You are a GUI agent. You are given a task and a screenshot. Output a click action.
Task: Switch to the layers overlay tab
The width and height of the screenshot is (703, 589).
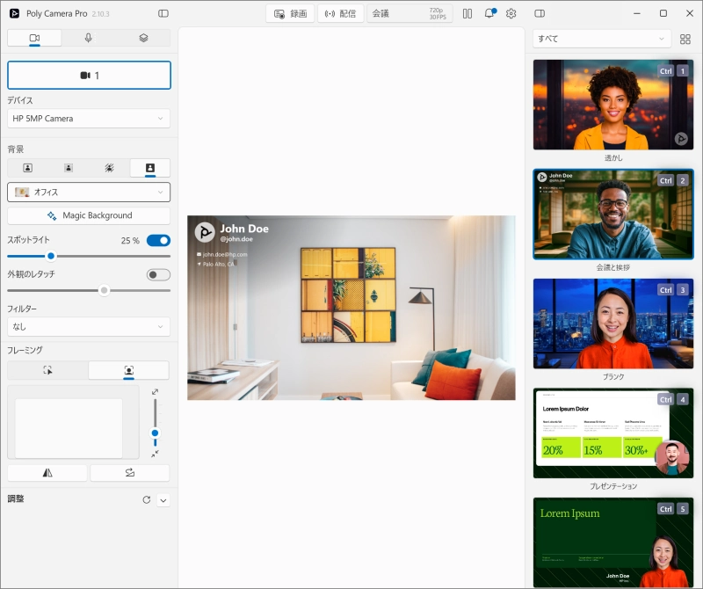coord(143,38)
